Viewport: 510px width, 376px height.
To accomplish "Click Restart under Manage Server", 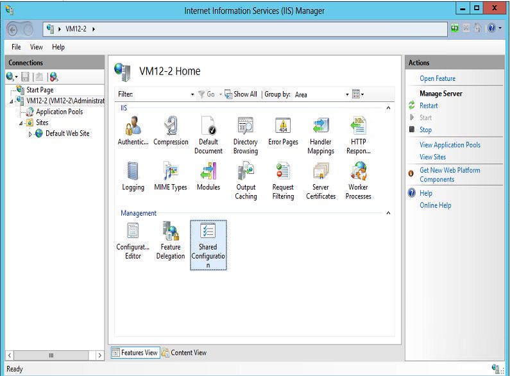I will coord(429,106).
